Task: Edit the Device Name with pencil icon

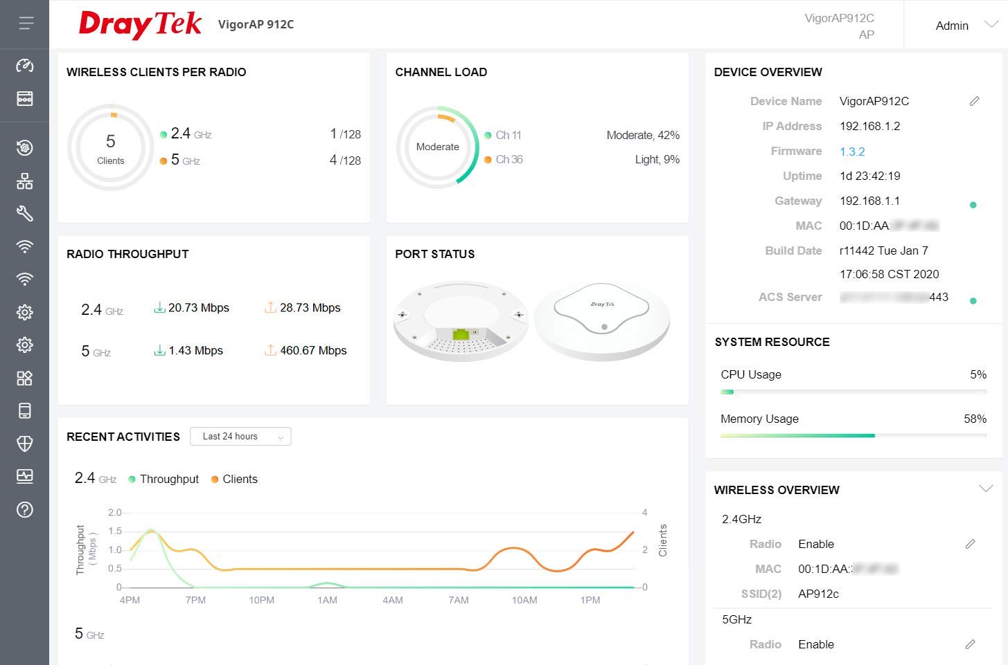Action: coord(974,101)
